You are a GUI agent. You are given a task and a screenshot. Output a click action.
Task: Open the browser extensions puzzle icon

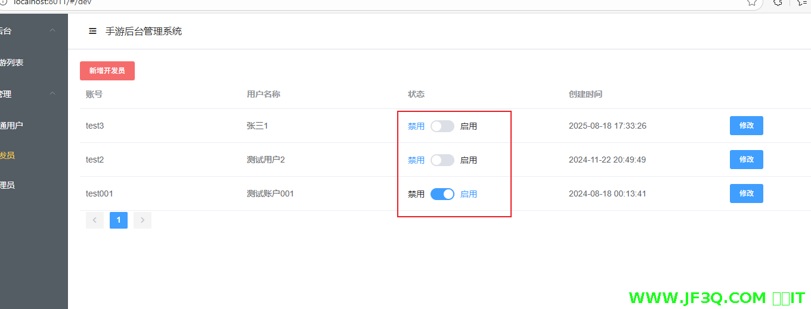pyautogui.click(x=778, y=2)
